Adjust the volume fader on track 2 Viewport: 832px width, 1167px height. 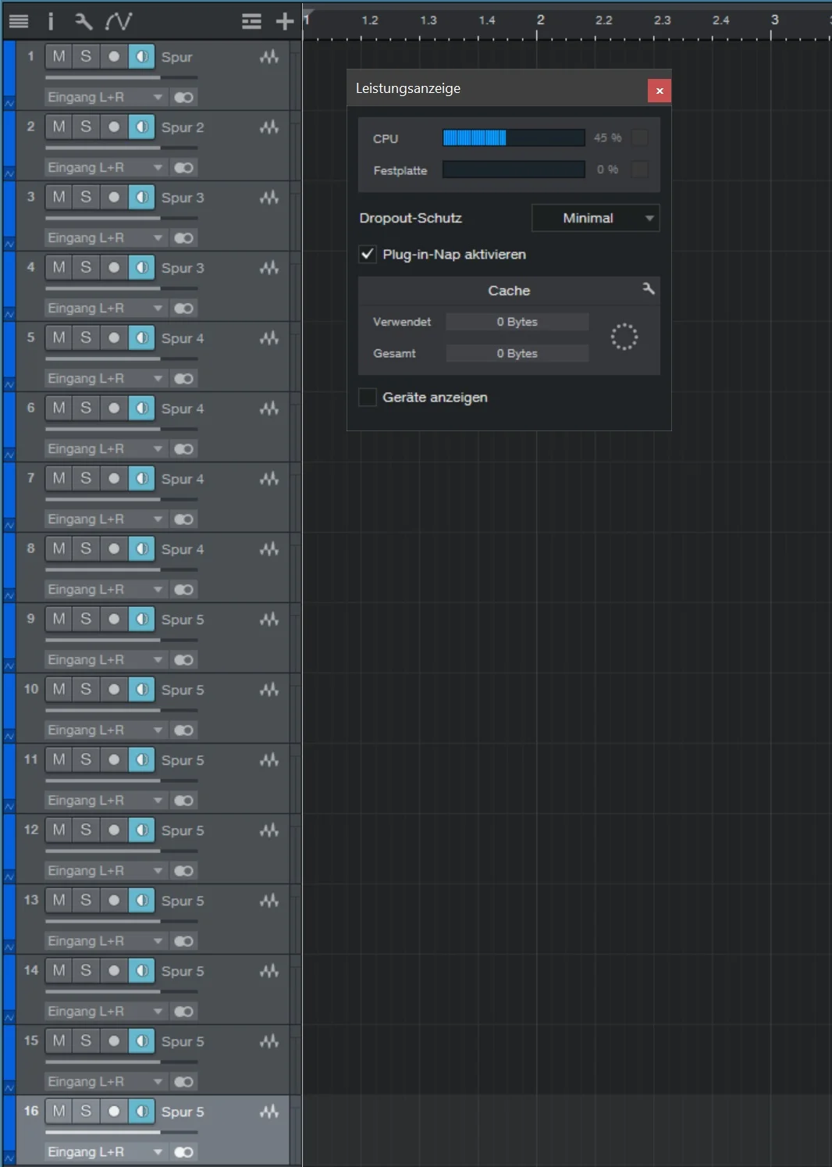[121, 148]
